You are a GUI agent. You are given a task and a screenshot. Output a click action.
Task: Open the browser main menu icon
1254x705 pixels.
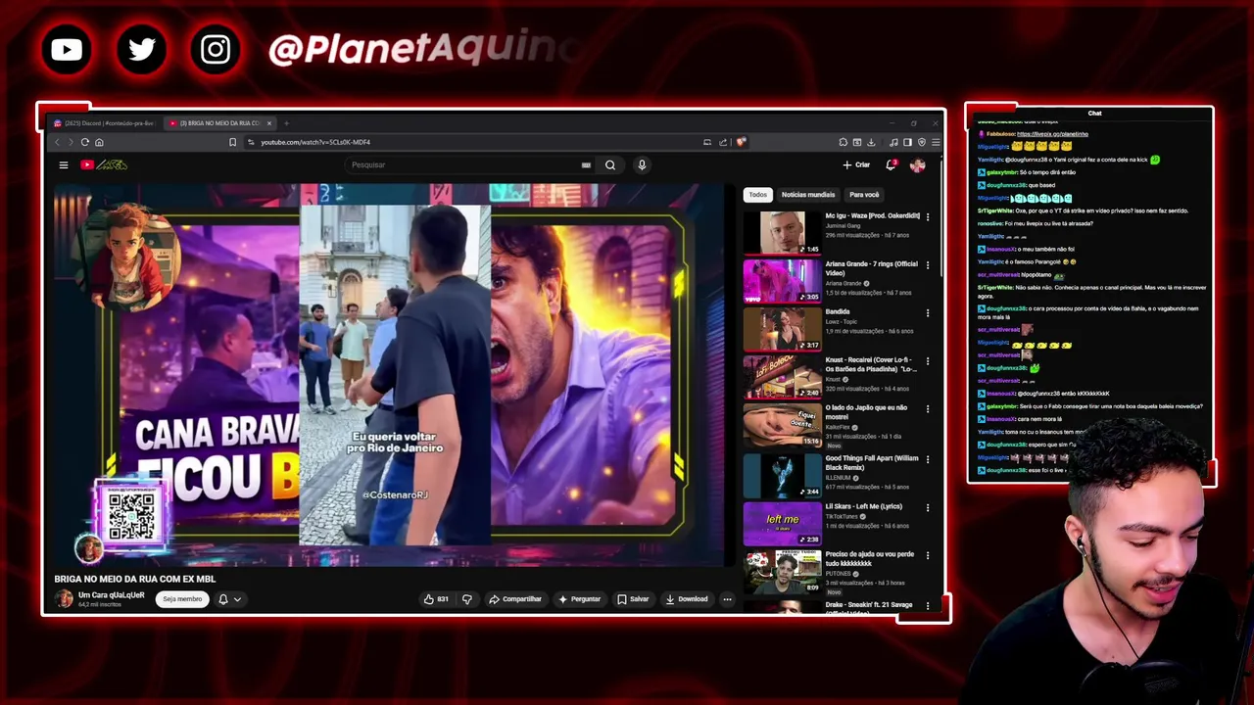click(936, 143)
